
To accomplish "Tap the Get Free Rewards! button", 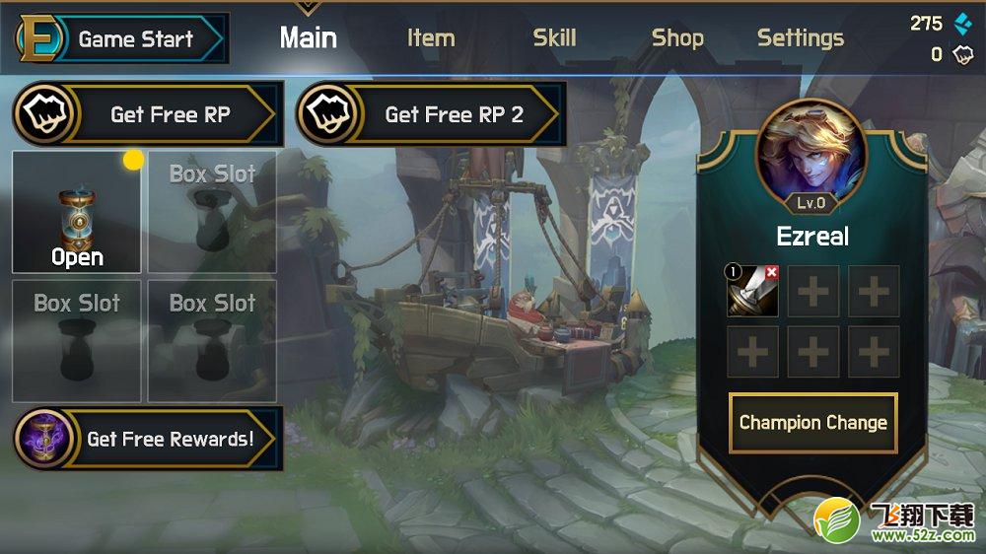I will [148, 439].
